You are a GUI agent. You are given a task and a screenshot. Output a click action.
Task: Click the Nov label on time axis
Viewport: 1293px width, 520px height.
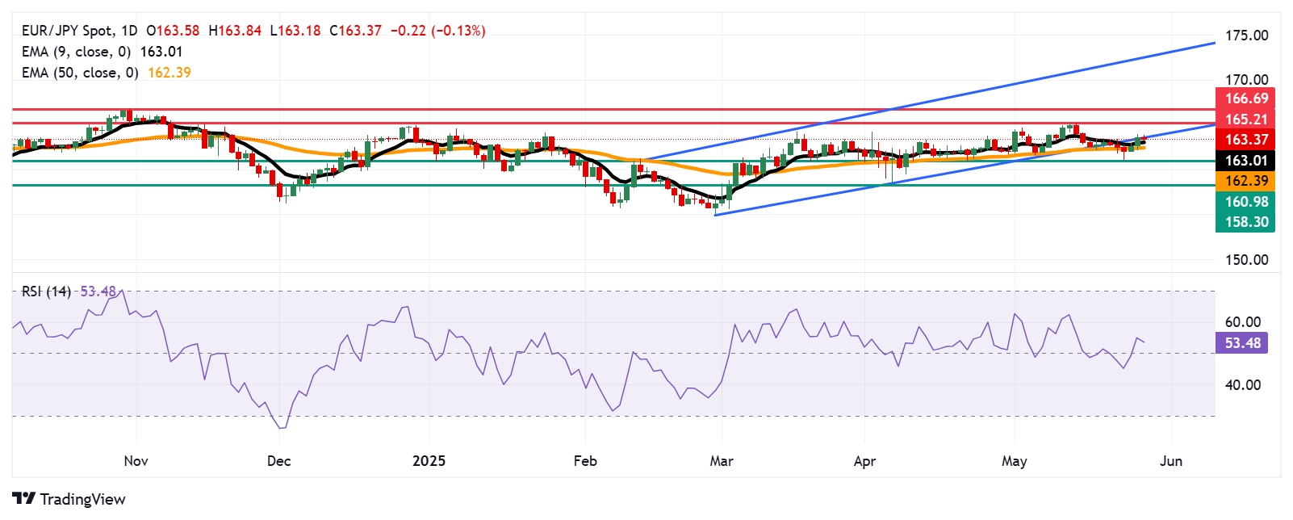(136, 461)
